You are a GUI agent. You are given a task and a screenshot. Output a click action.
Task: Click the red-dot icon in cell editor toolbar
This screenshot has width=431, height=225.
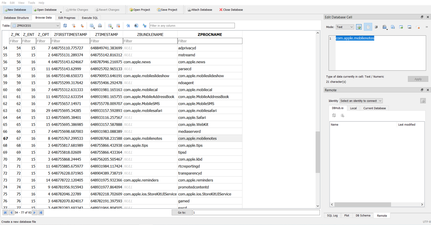(x=418, y=27)
